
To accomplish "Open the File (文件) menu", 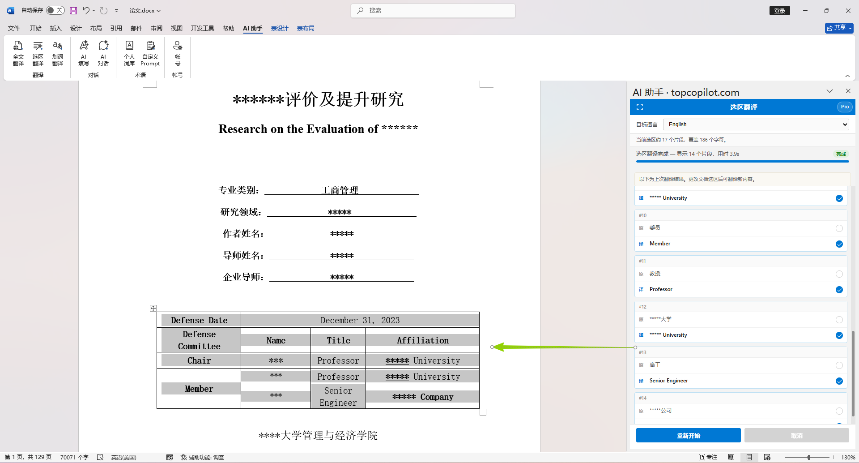I will [14, 28].
